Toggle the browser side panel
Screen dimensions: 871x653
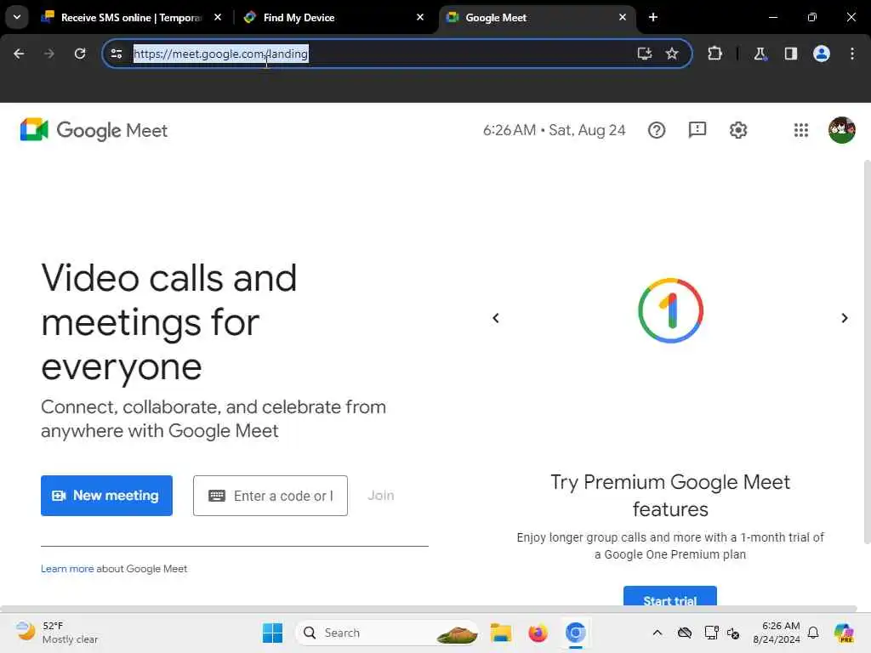click(x=790, y=54)
